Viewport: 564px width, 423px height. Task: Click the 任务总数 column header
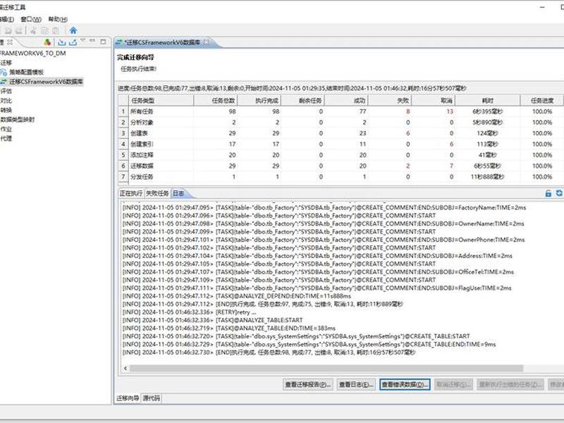(x=216, y=100)
